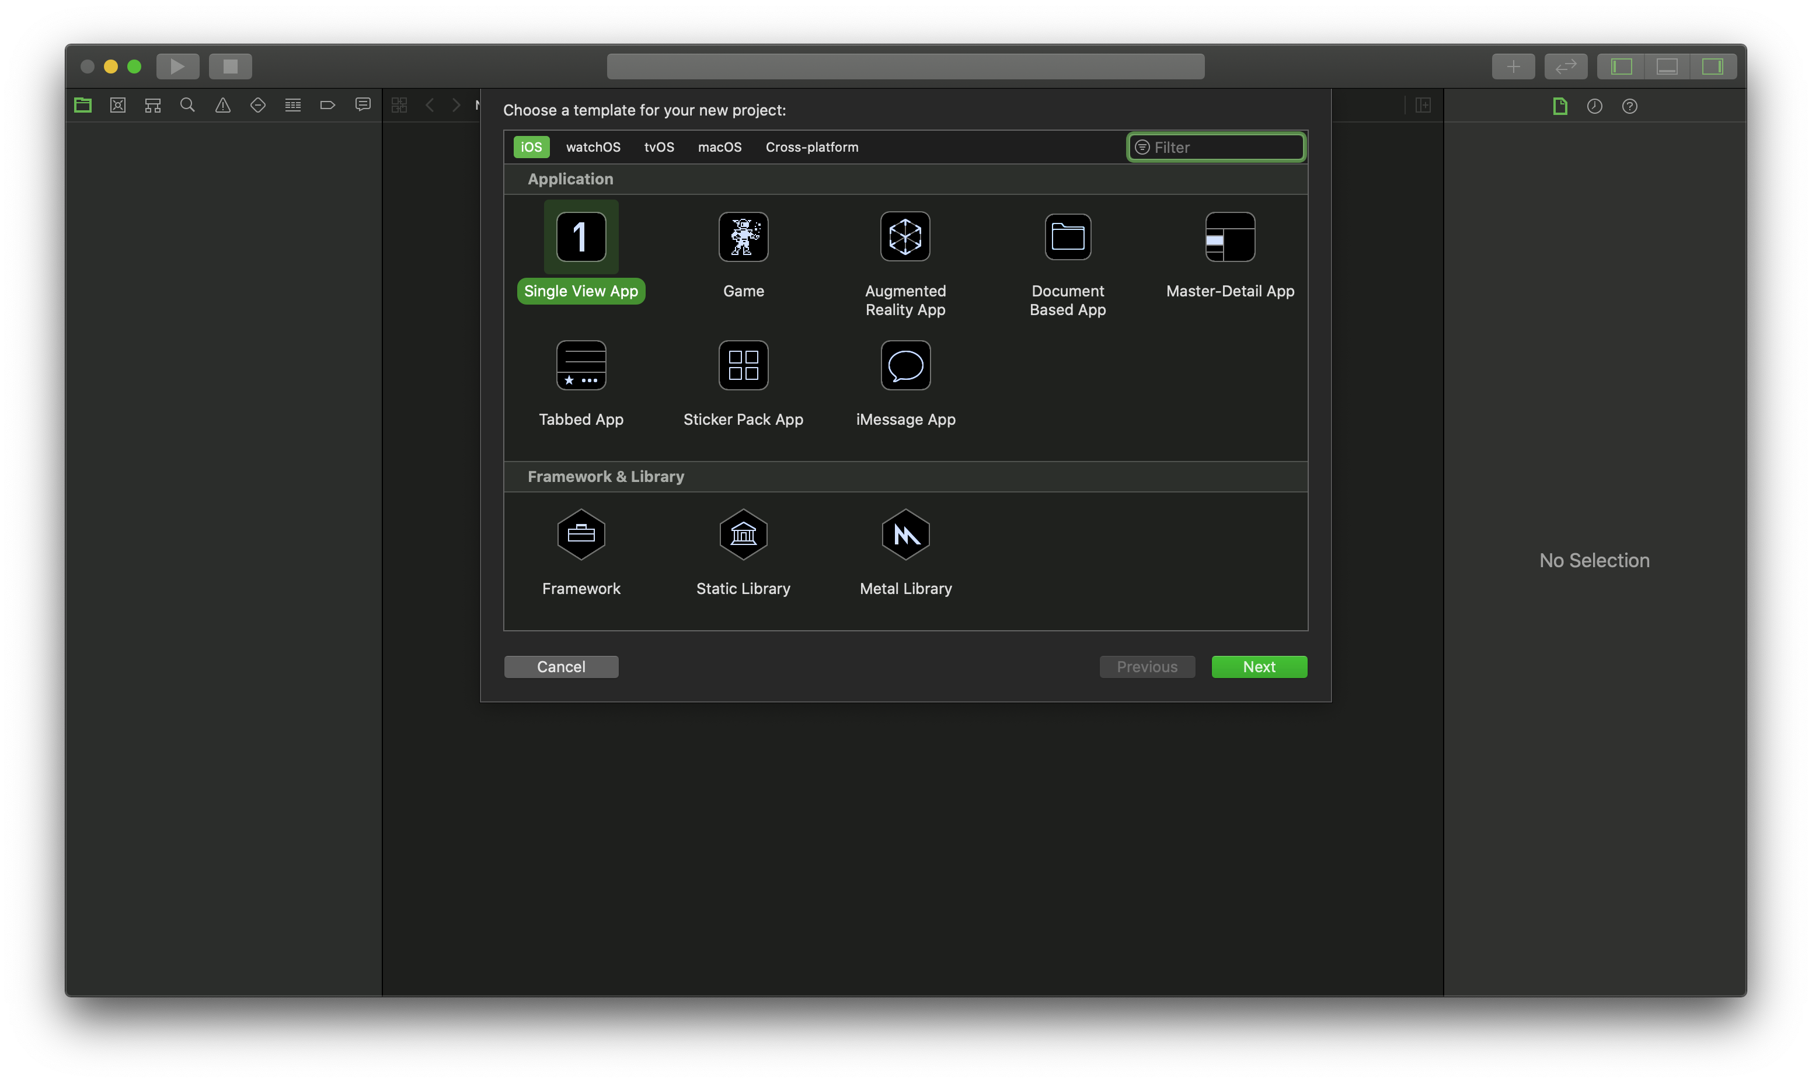
Task: Click the template Filter field
Action: (1225, 148)
